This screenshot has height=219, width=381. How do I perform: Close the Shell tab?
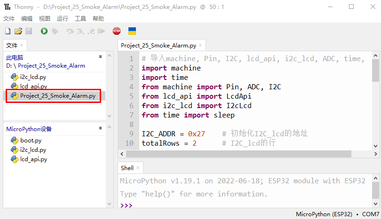[x=138, y=168]
